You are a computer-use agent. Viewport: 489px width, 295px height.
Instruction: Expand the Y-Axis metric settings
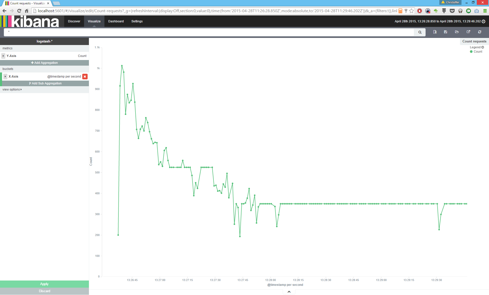(x=3, y=56)
